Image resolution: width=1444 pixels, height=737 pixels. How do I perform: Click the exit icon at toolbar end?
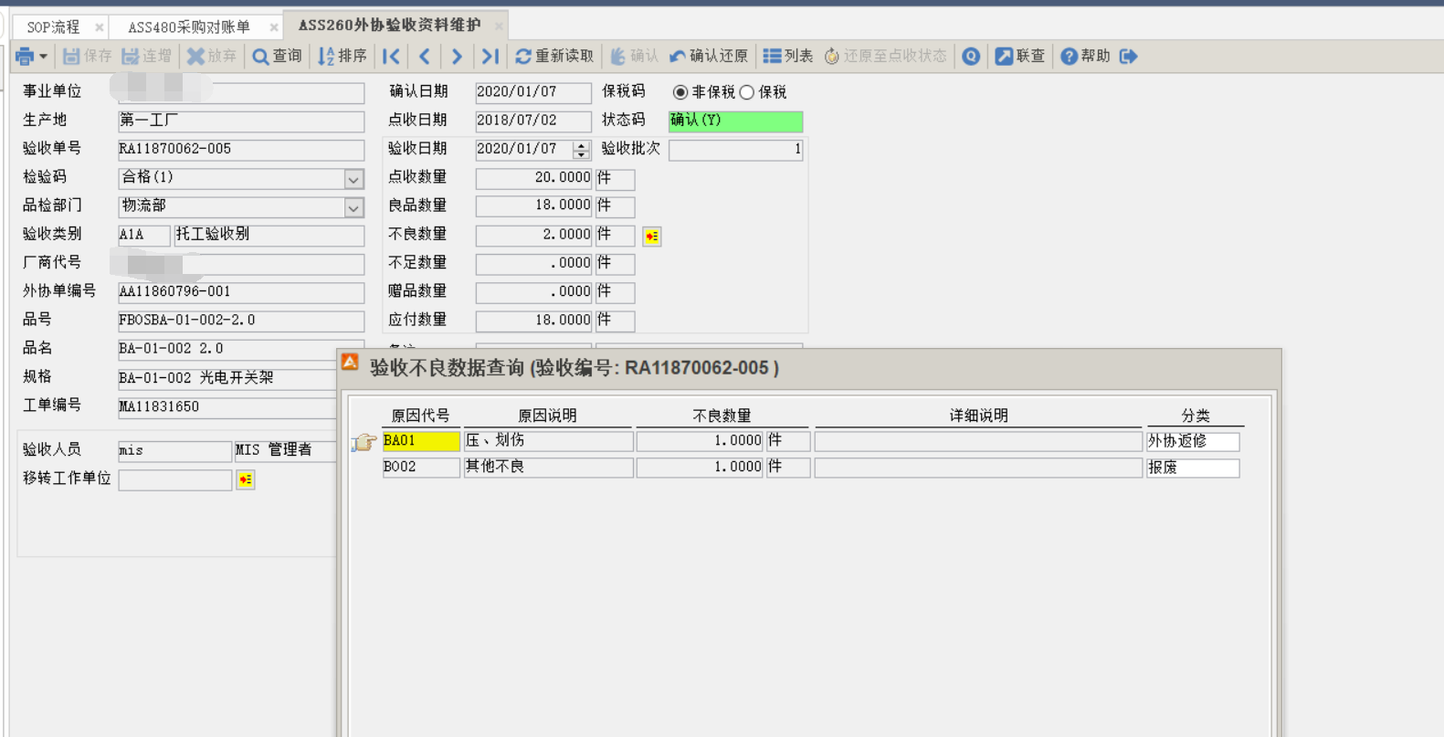pyautogui.click(x=1129, y=57)
